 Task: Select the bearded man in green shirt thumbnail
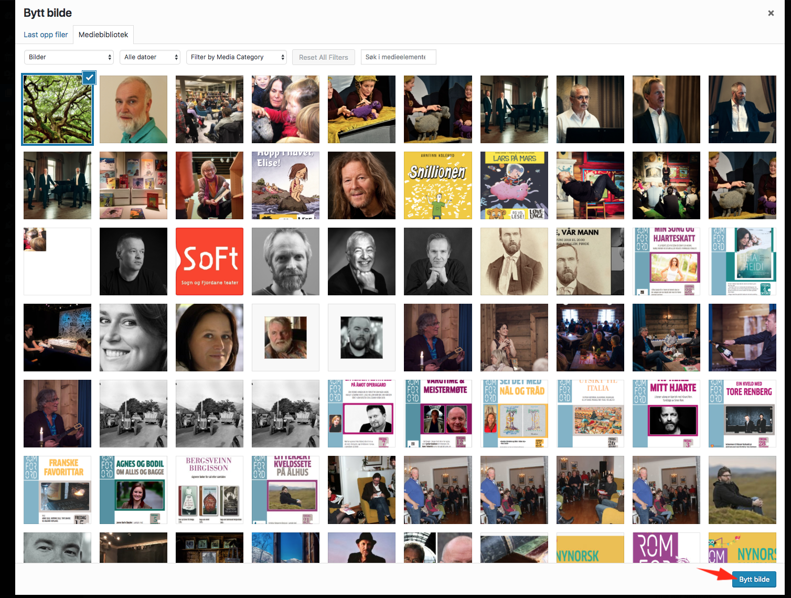click(x=133, y=110)
